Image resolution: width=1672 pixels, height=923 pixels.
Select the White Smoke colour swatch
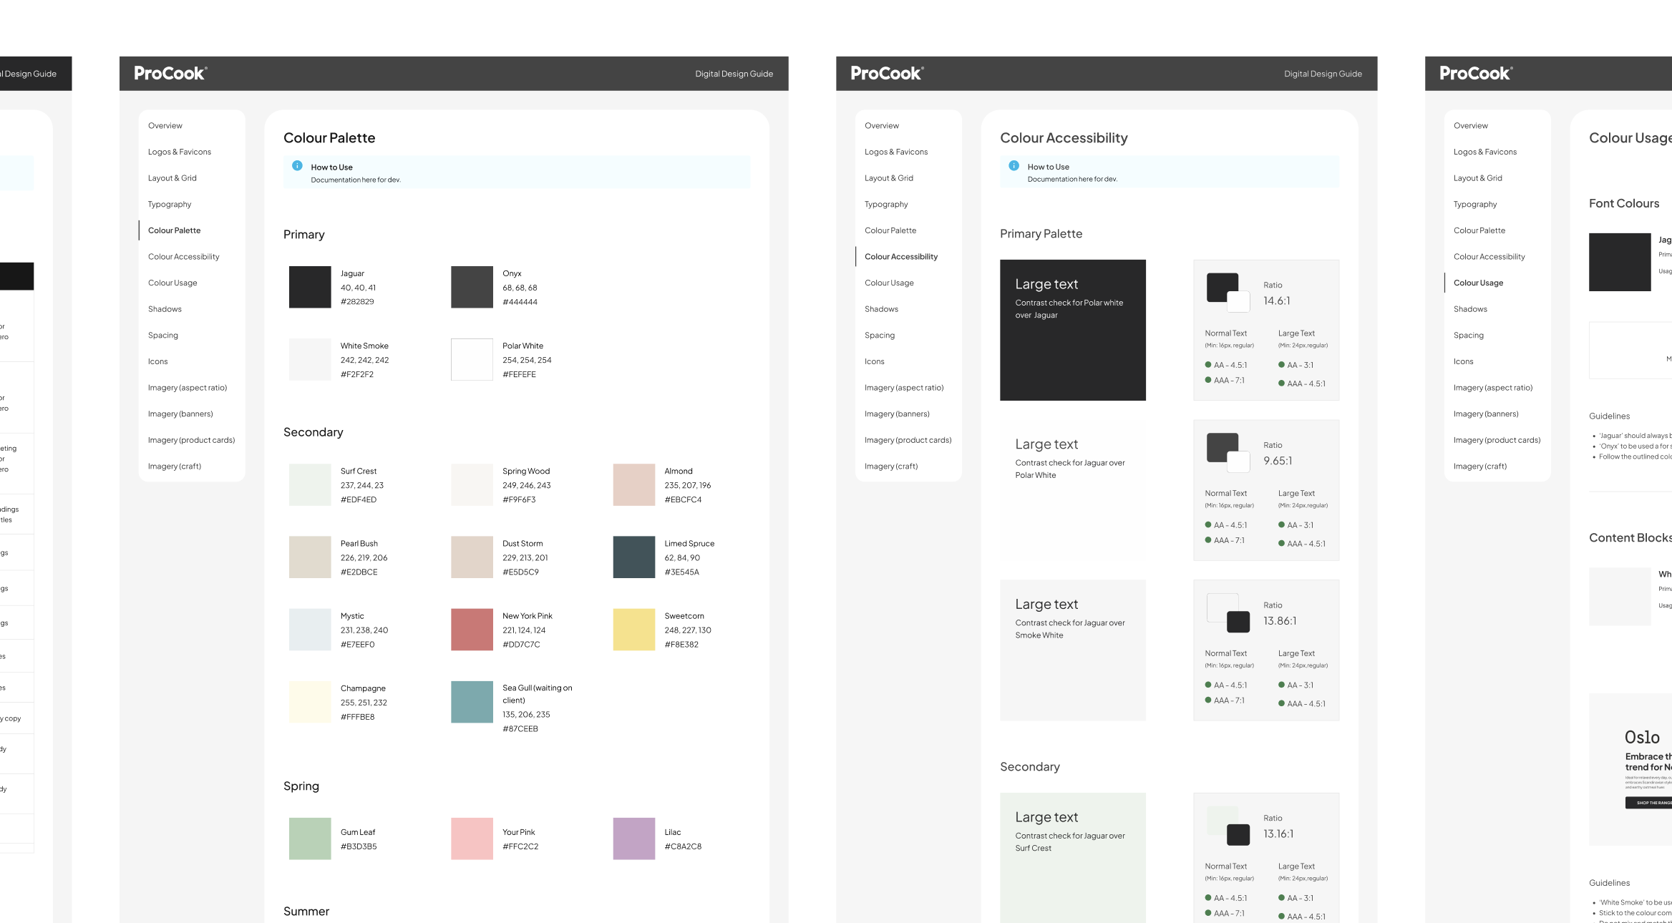click(x=310, y=359)
